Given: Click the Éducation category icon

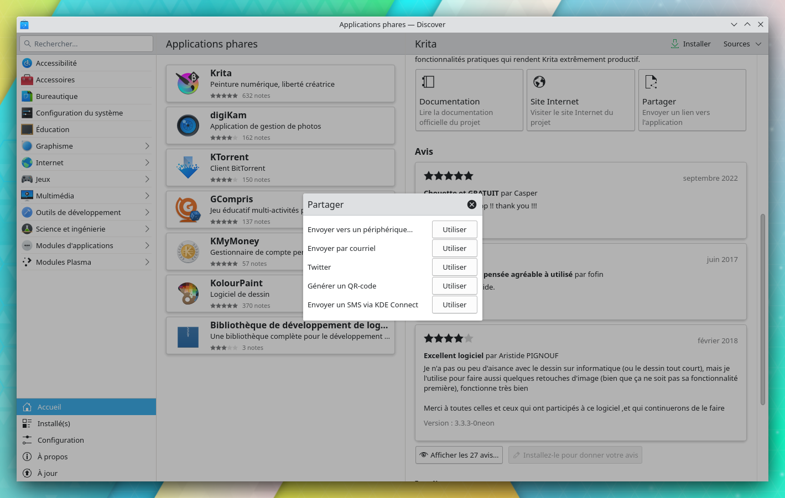Looking at the screenshot, I should (x=27, y=129).
